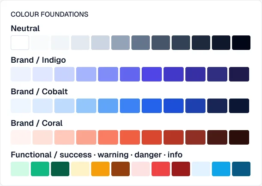Select the light mint success swatch
This screenshot has height=186, width=262.
point(20,169)
